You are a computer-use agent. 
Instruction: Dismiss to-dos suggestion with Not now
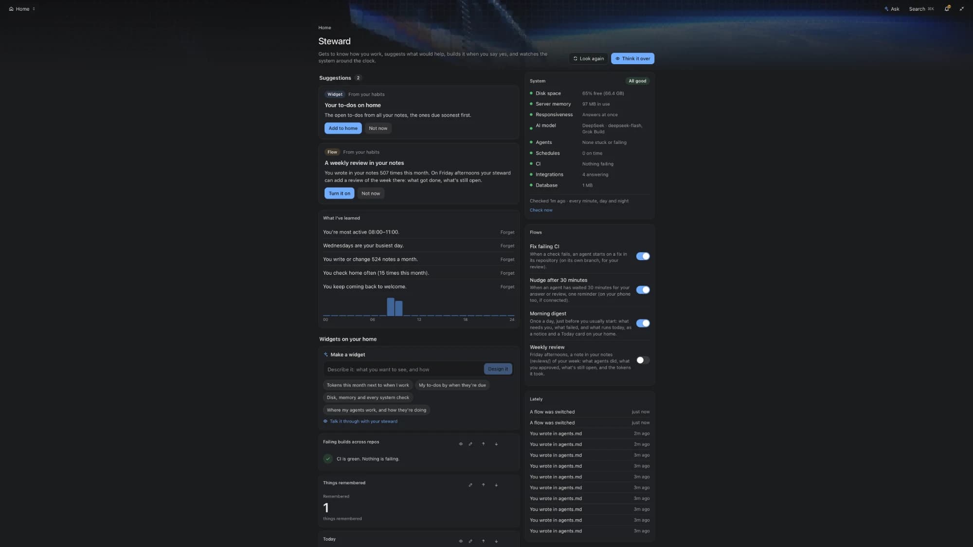tap(378, 128)
